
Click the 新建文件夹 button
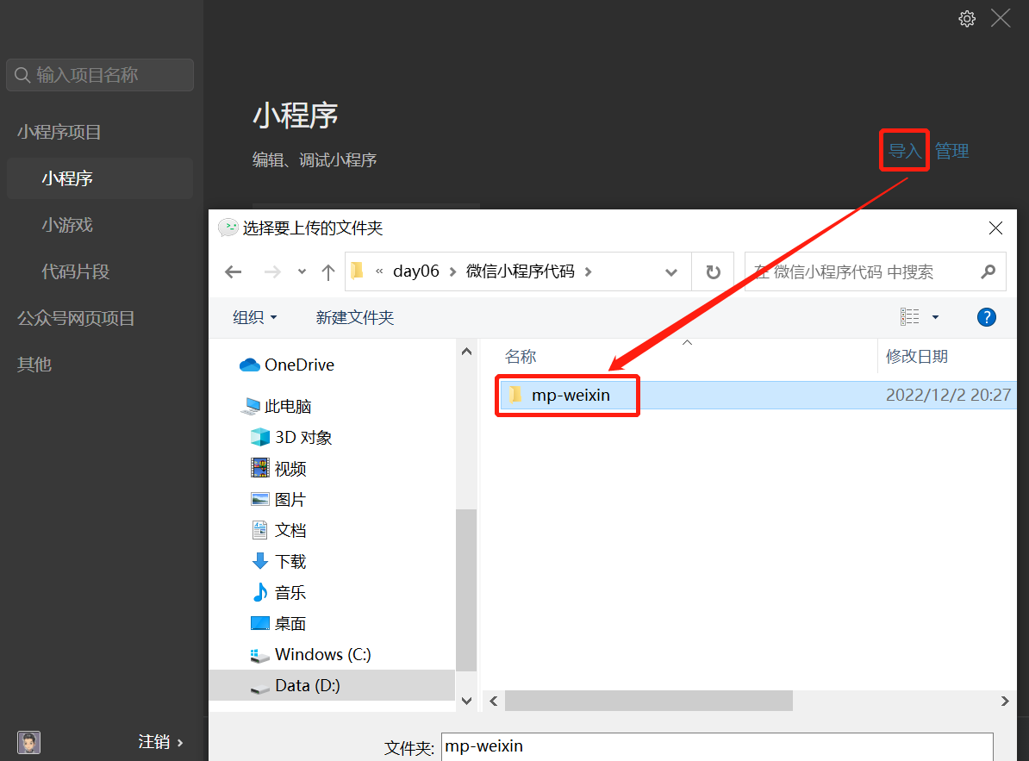355,317
